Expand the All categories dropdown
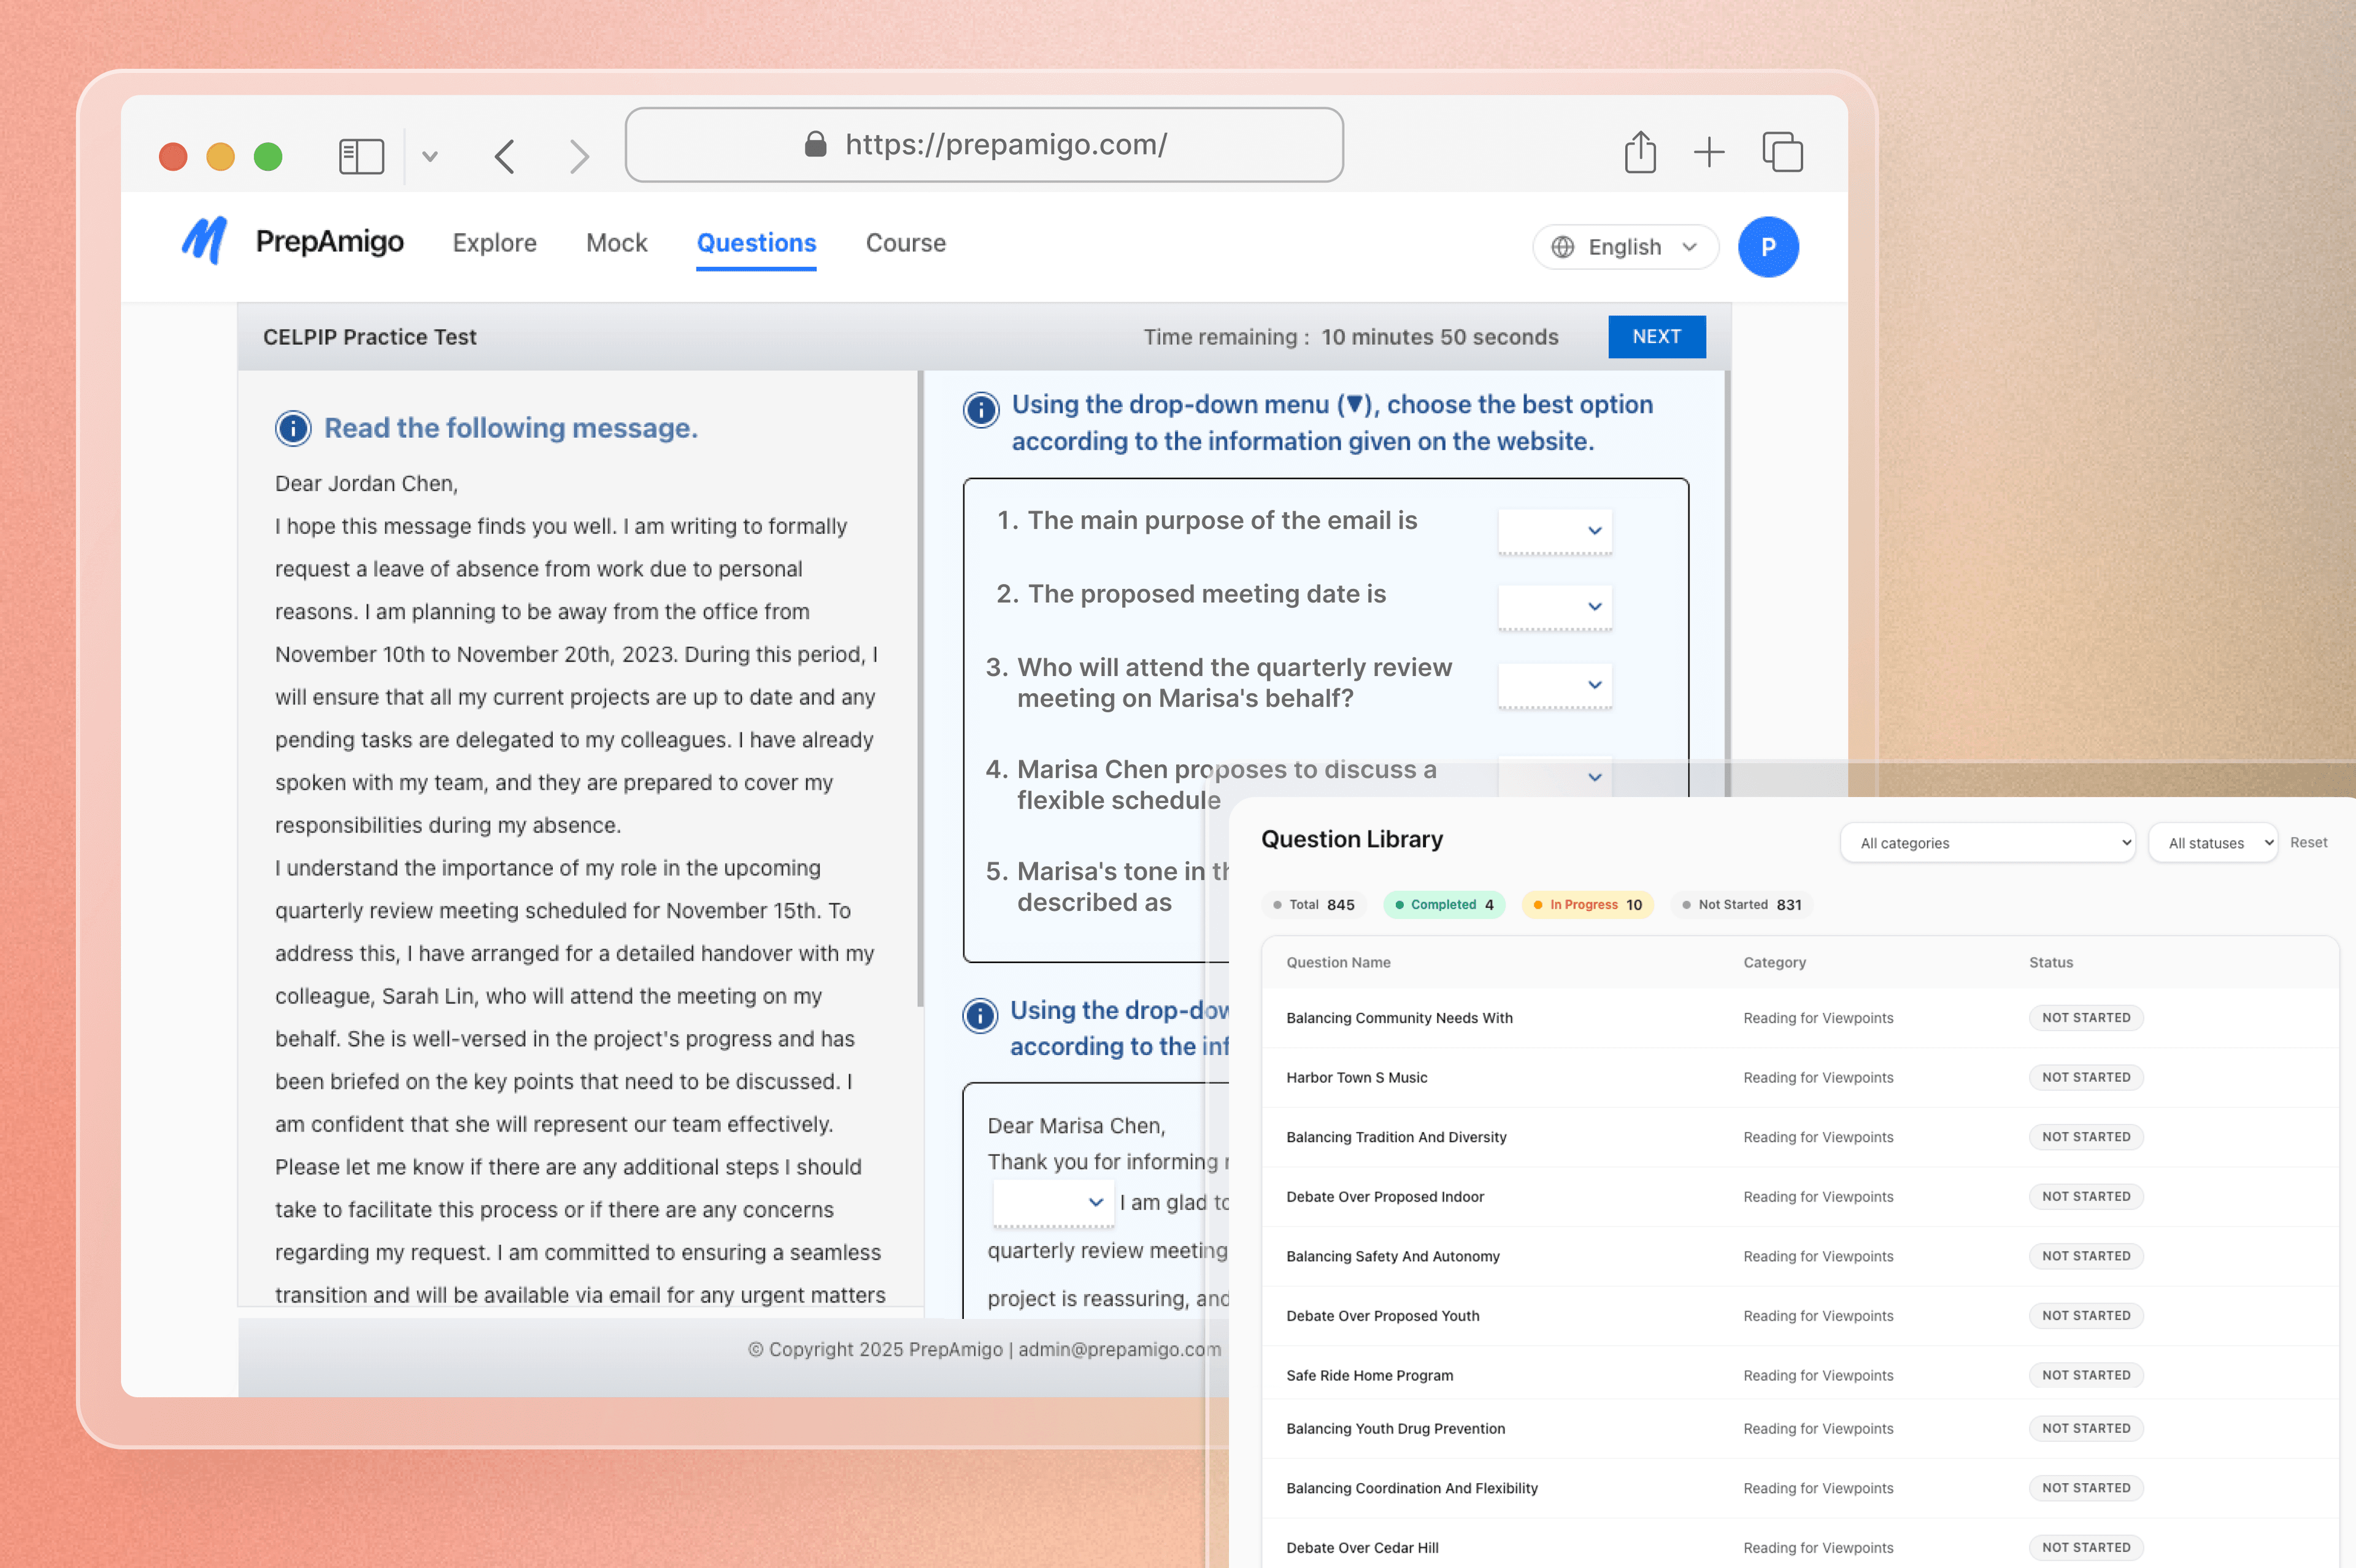The height and width of the screenshot is (1568, 2356). pyautogui.click(x=1986, y=843)
